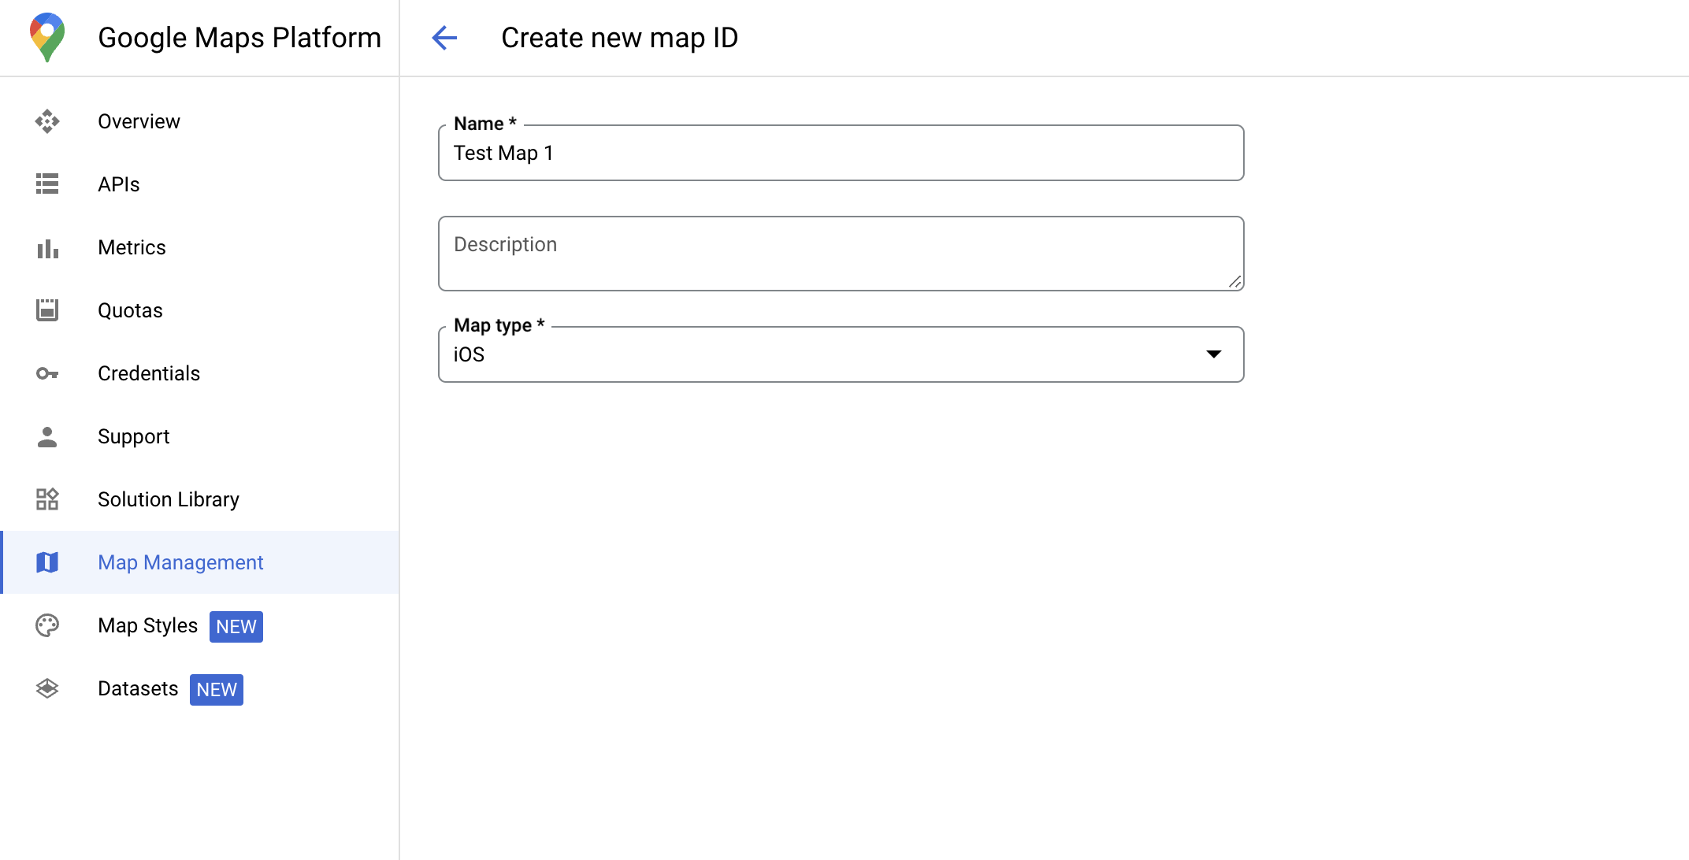Screen dimensions: 1689x860
Task: Click the NEW badge on Datasets
Action: pyautogui.click(x=217, y=689)
